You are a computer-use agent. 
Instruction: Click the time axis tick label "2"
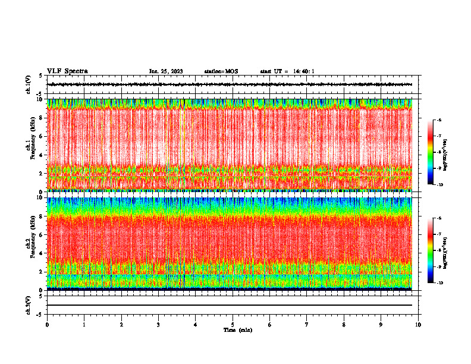[x=121, y=325]
